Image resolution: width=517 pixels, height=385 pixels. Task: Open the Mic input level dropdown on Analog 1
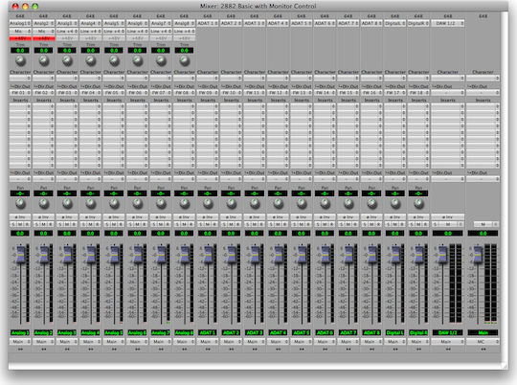20,31
